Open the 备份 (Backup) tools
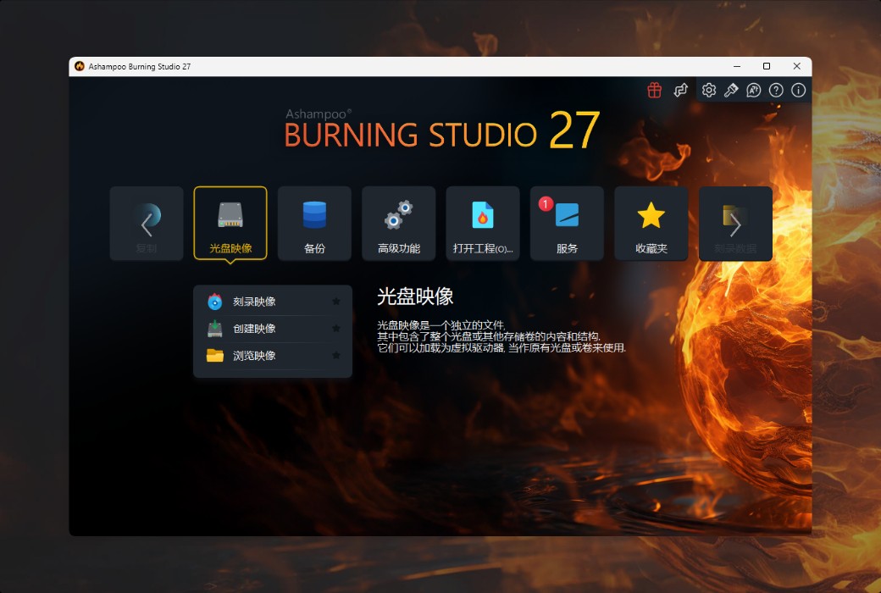Viewport: 881px width, 593px height. pyautogui.click(x=314, y=223)
